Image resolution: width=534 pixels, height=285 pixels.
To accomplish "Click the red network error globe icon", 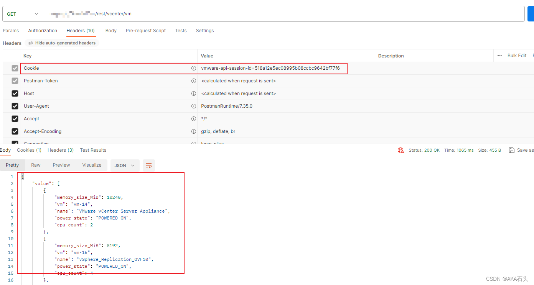I will point(401,150).
